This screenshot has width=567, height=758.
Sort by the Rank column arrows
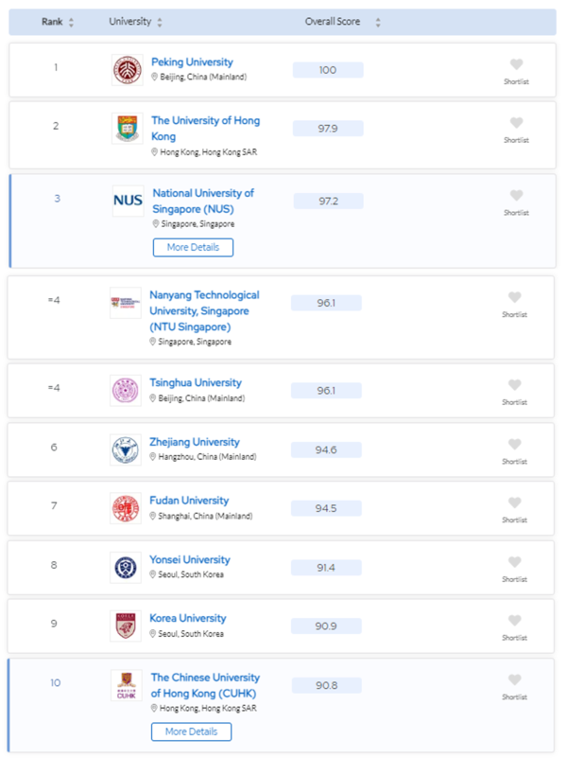click(x=70, y=21)
